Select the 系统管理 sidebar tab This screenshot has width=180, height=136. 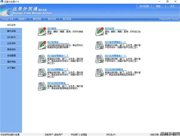point(11,56)
